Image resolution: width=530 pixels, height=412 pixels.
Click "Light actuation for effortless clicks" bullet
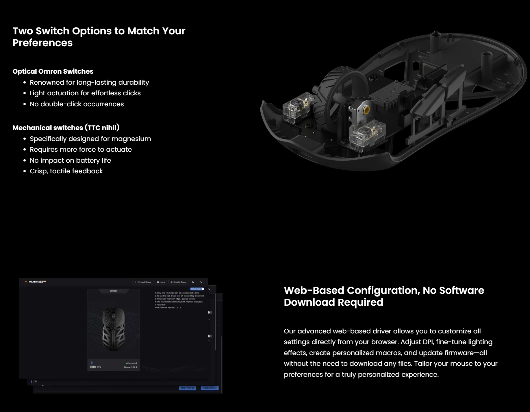tap(85, 93)
